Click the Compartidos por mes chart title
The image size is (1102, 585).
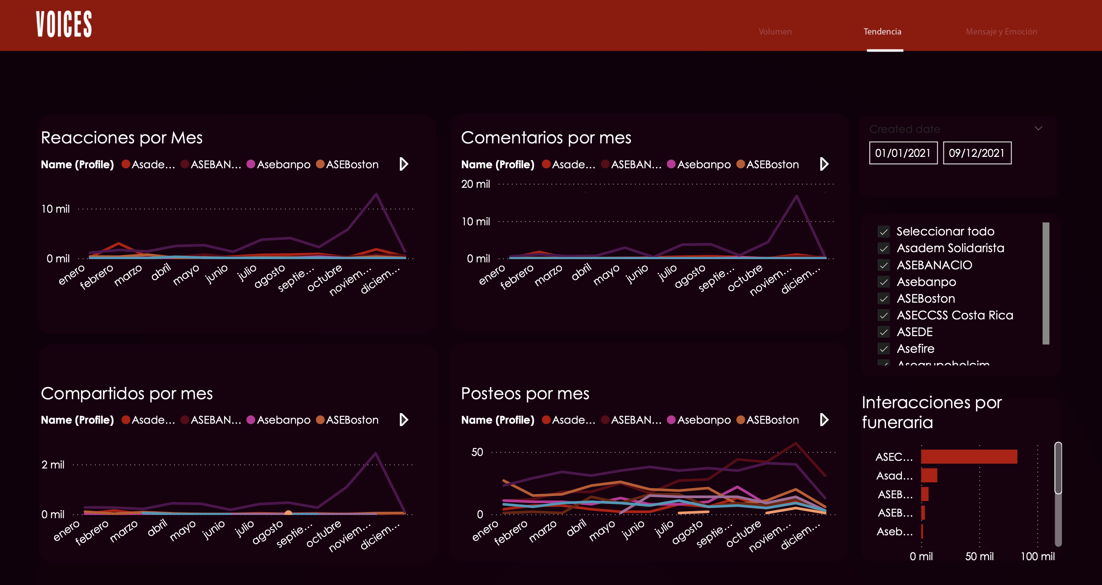[127, 394]
